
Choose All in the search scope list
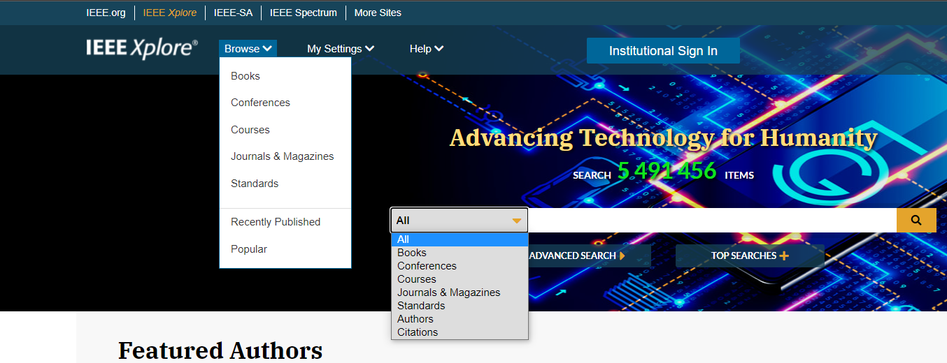pos(460,239)
